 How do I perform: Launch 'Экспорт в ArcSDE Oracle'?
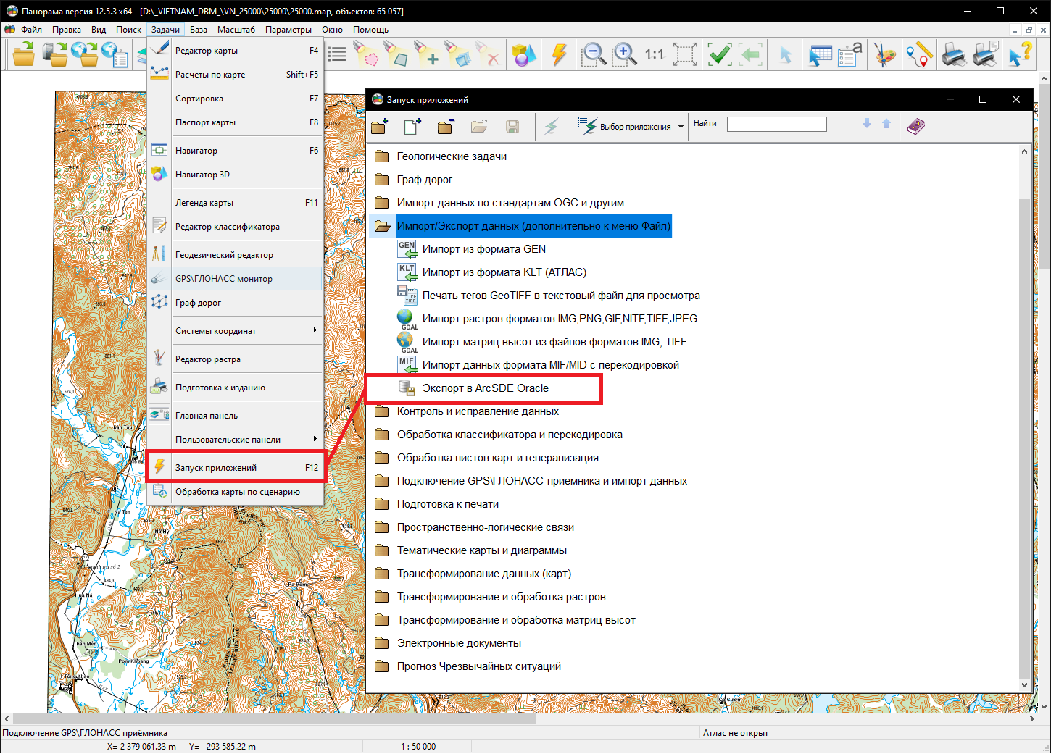click(485, 388)
